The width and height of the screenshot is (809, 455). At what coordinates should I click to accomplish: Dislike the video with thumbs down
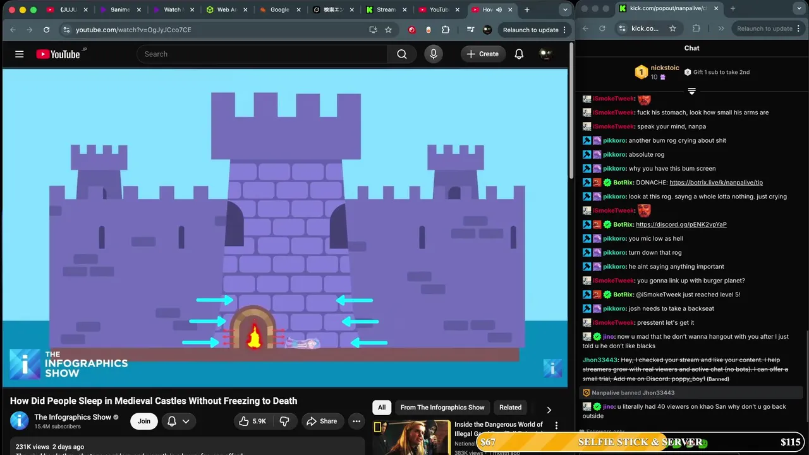[x=285, y=422]
